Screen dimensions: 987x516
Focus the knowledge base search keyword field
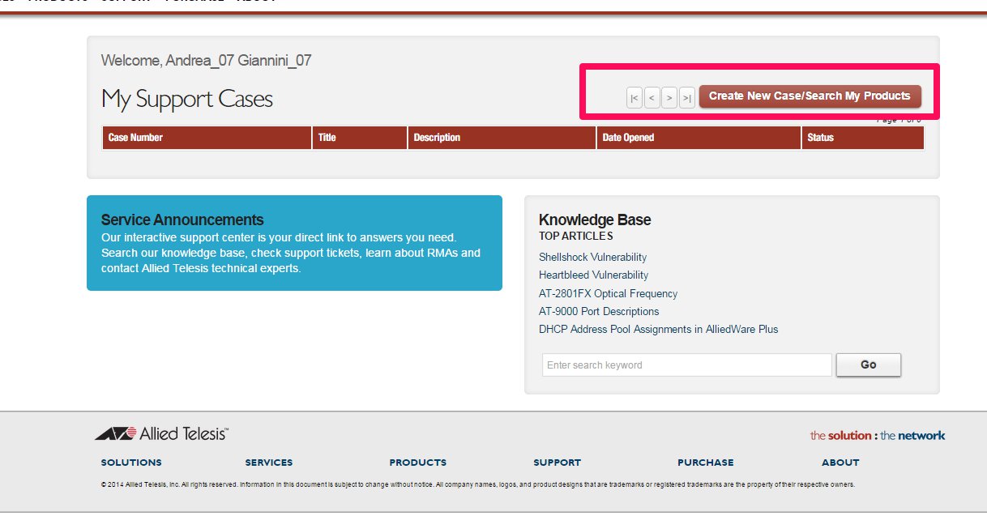click(687, 365)
